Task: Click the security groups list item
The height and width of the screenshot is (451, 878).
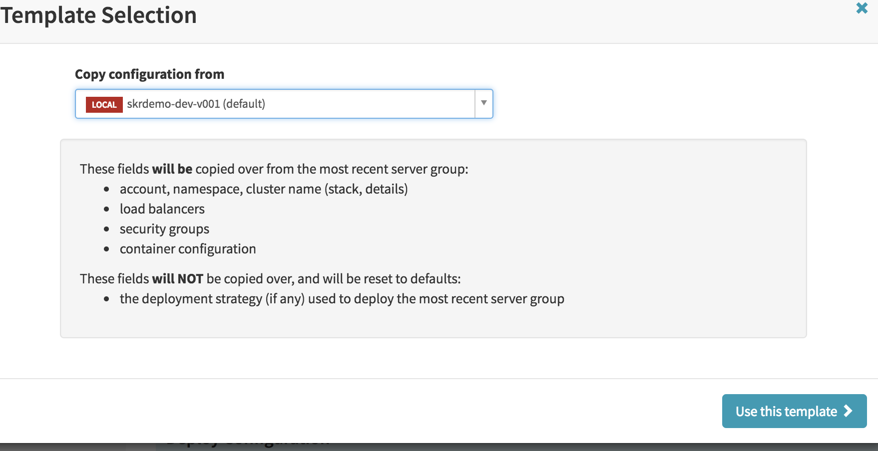Action: (164, 229)
